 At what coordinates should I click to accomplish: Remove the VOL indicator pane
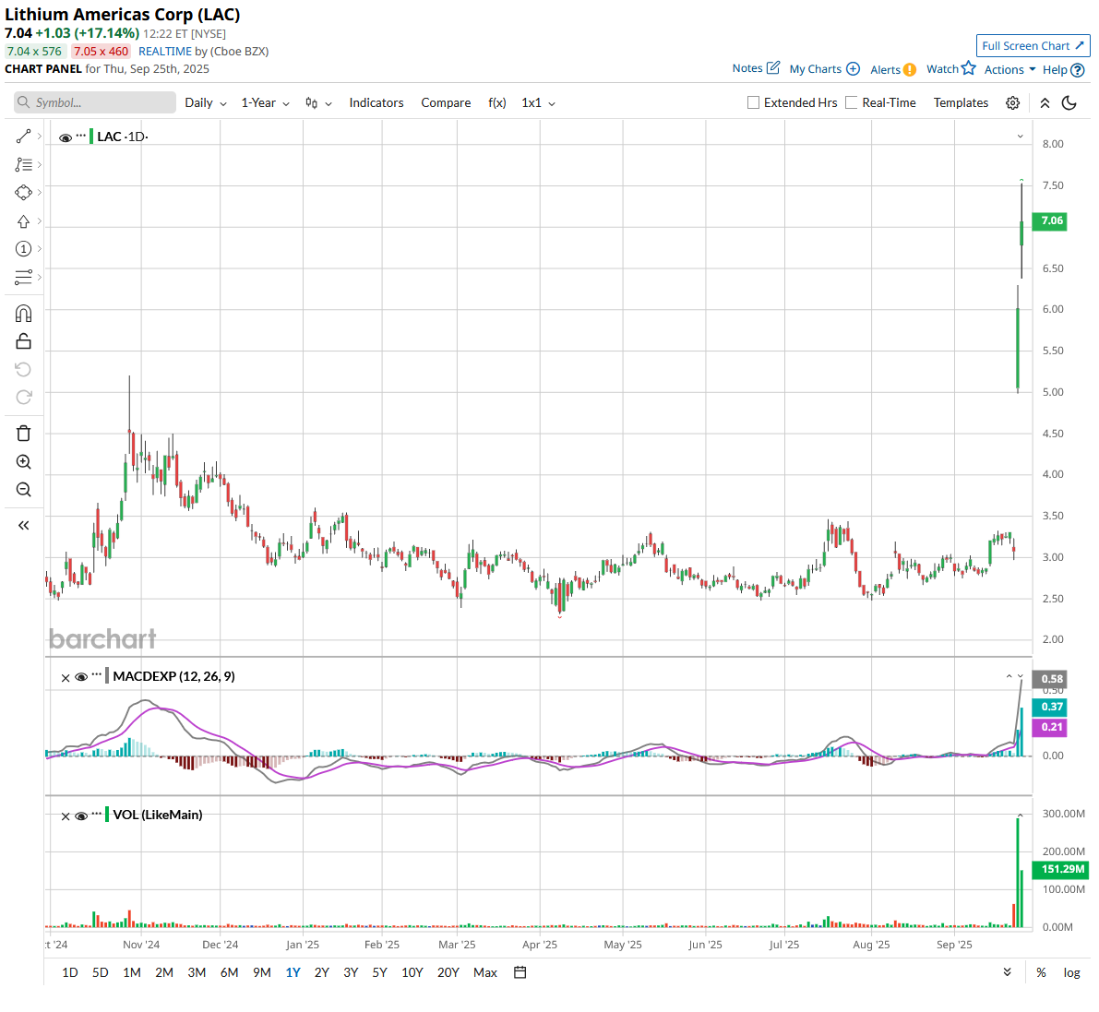[x=66, y=816]
